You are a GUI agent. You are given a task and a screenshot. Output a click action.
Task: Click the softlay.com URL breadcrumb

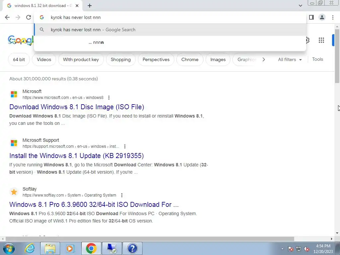(69, 195)
